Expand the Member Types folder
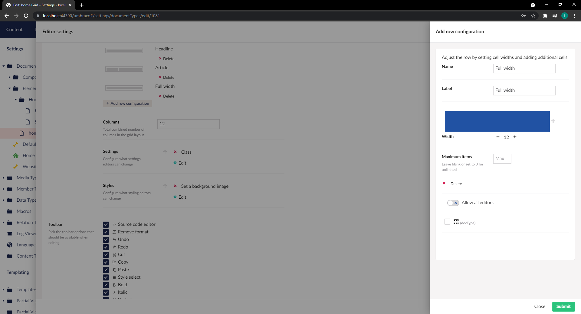 click(x=4, y=189)
